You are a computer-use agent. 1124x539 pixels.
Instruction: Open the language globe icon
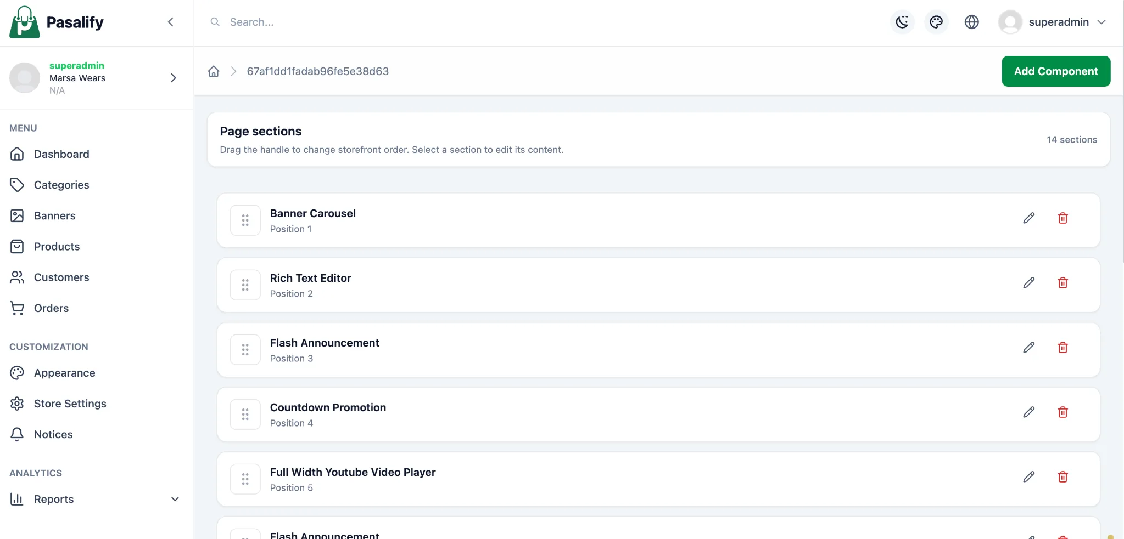click(972, 22)
